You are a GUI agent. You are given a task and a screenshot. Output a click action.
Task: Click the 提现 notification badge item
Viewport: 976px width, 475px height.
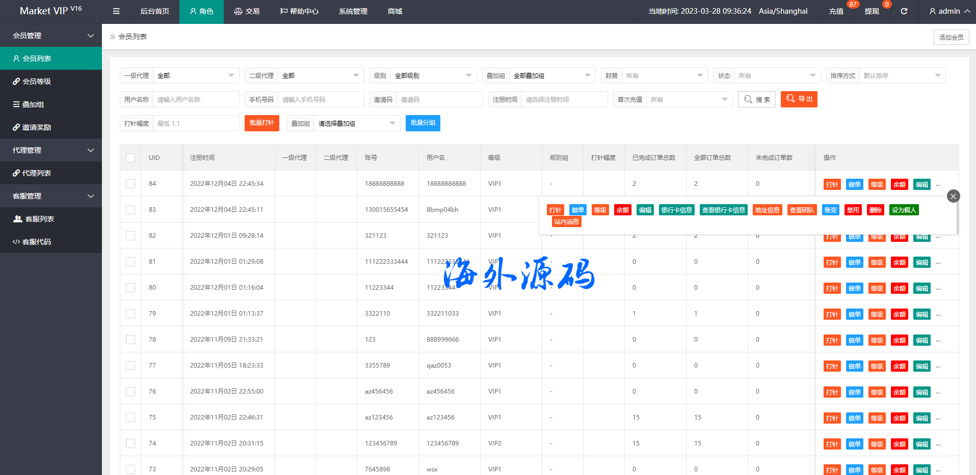(x=872, y=11)
